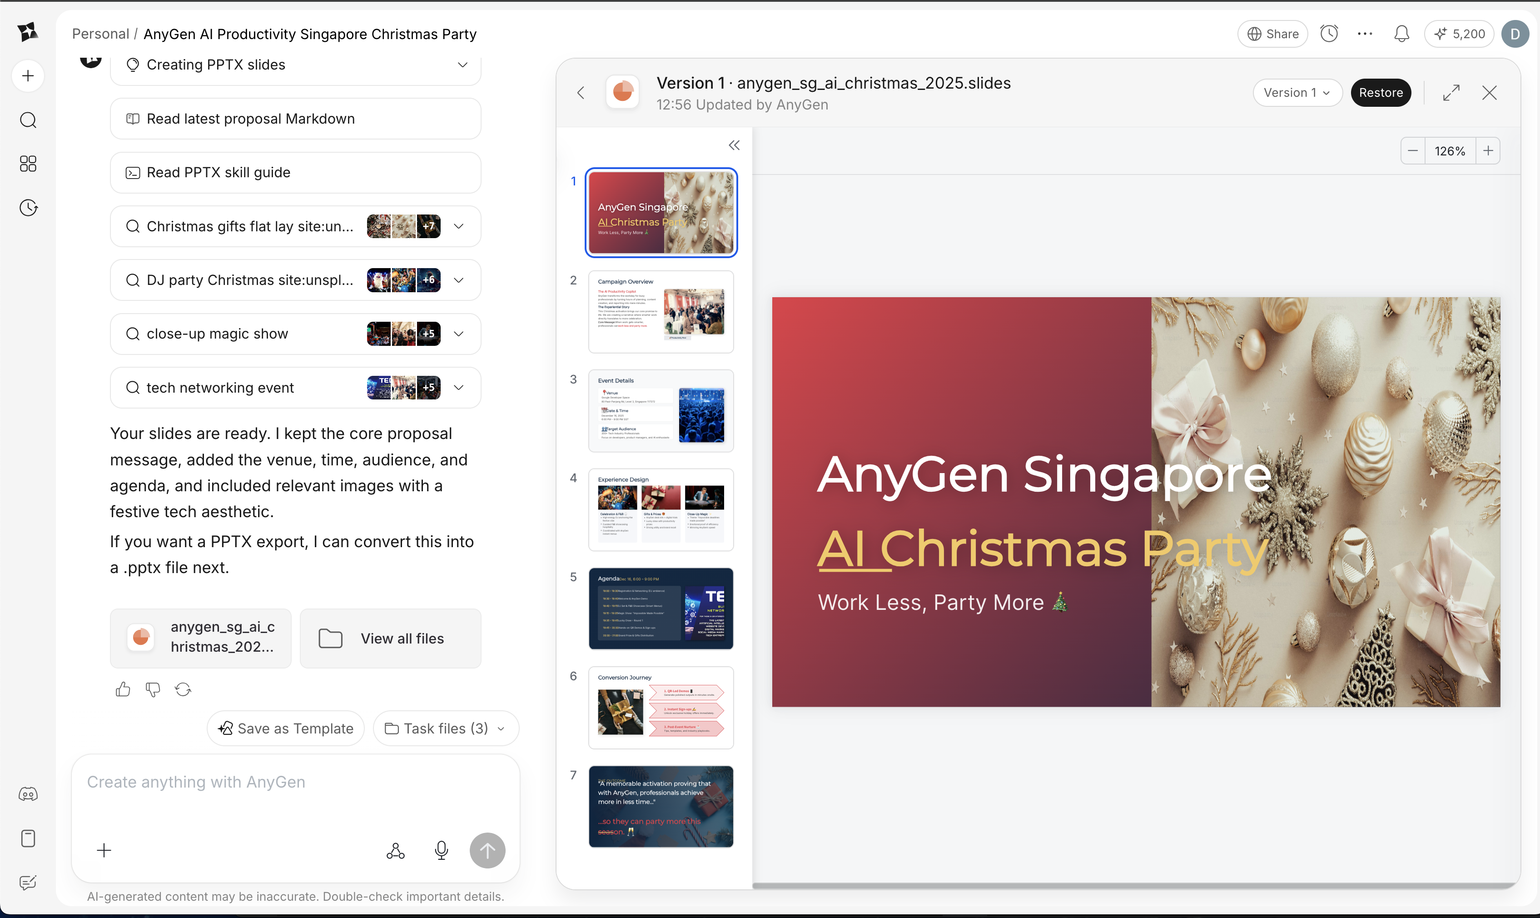Open search in the left sidebar
The height and width of the screenshot is (918, 1540).
(28, 120)
